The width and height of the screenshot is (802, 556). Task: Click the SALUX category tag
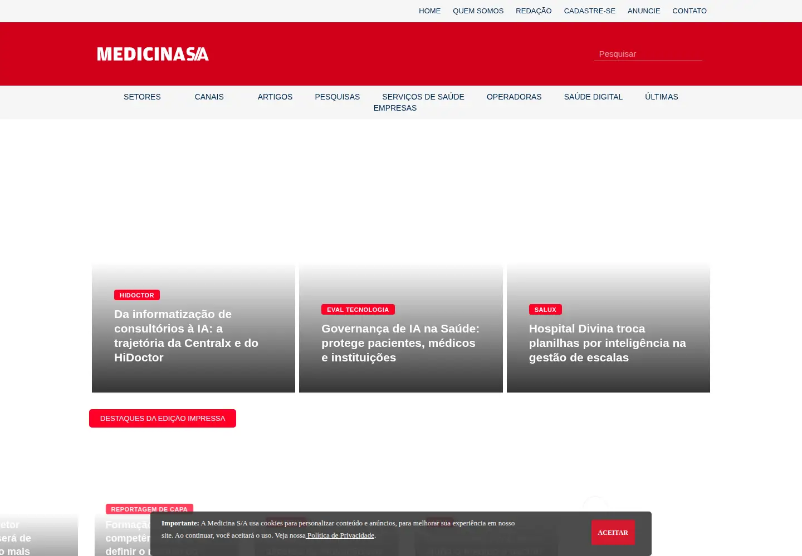[x=545, y=310]
